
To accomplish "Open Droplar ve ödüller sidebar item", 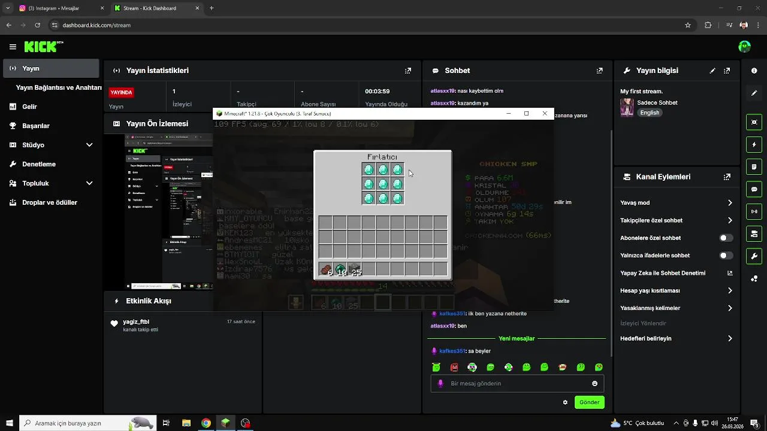I will pyautogui.click(x=50, y=202).
